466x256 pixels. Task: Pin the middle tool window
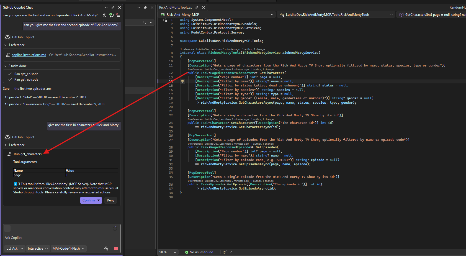[145, 7]
